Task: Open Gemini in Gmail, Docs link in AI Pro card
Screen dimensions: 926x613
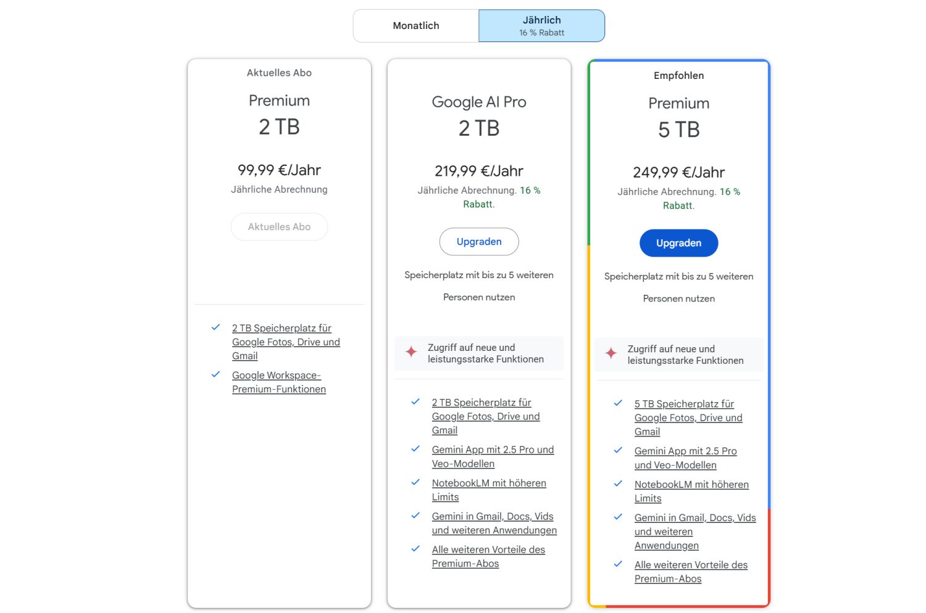Action: click(493, 523)
